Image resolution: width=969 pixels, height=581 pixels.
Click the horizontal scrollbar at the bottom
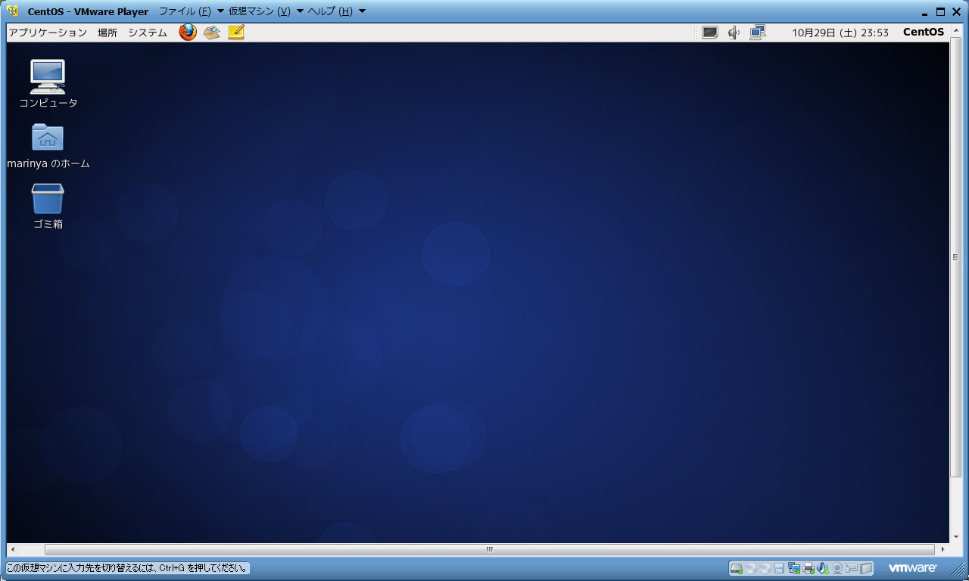click(489, 550)
